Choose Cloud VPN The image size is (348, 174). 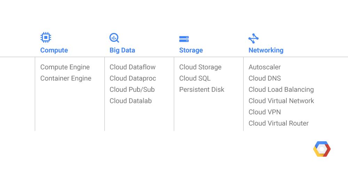pyautogui.click(x=264, y=112)
